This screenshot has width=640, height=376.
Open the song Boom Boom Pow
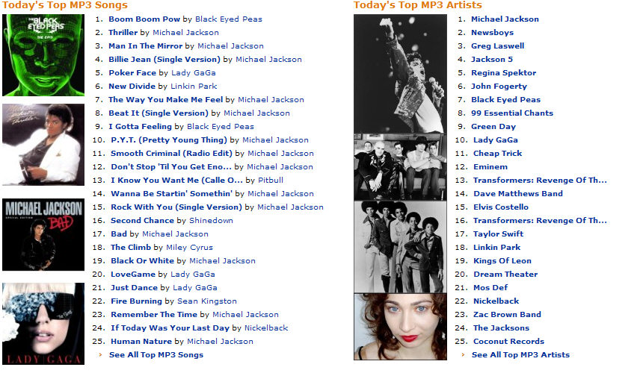[144, 19]
